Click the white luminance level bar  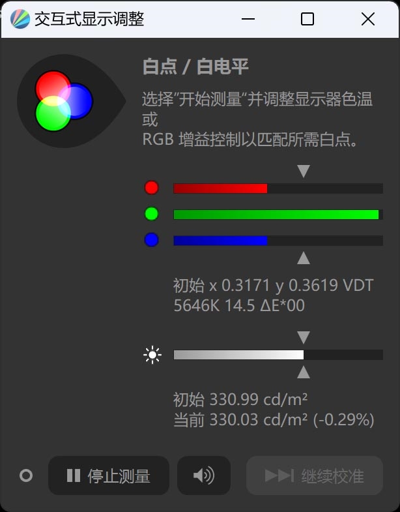278,355
